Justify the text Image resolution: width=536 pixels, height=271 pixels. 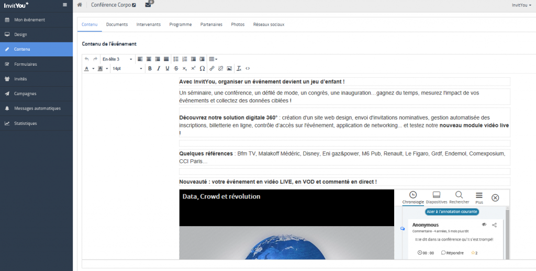(x=166, y=59)
